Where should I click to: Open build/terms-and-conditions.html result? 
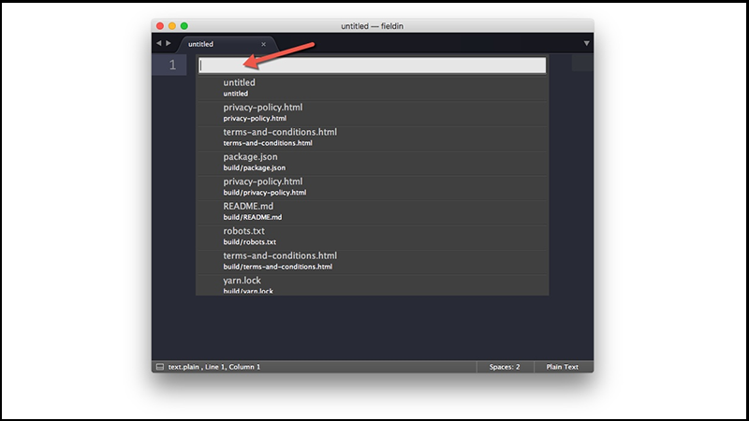pyautogui.click(x=372, y=261)
